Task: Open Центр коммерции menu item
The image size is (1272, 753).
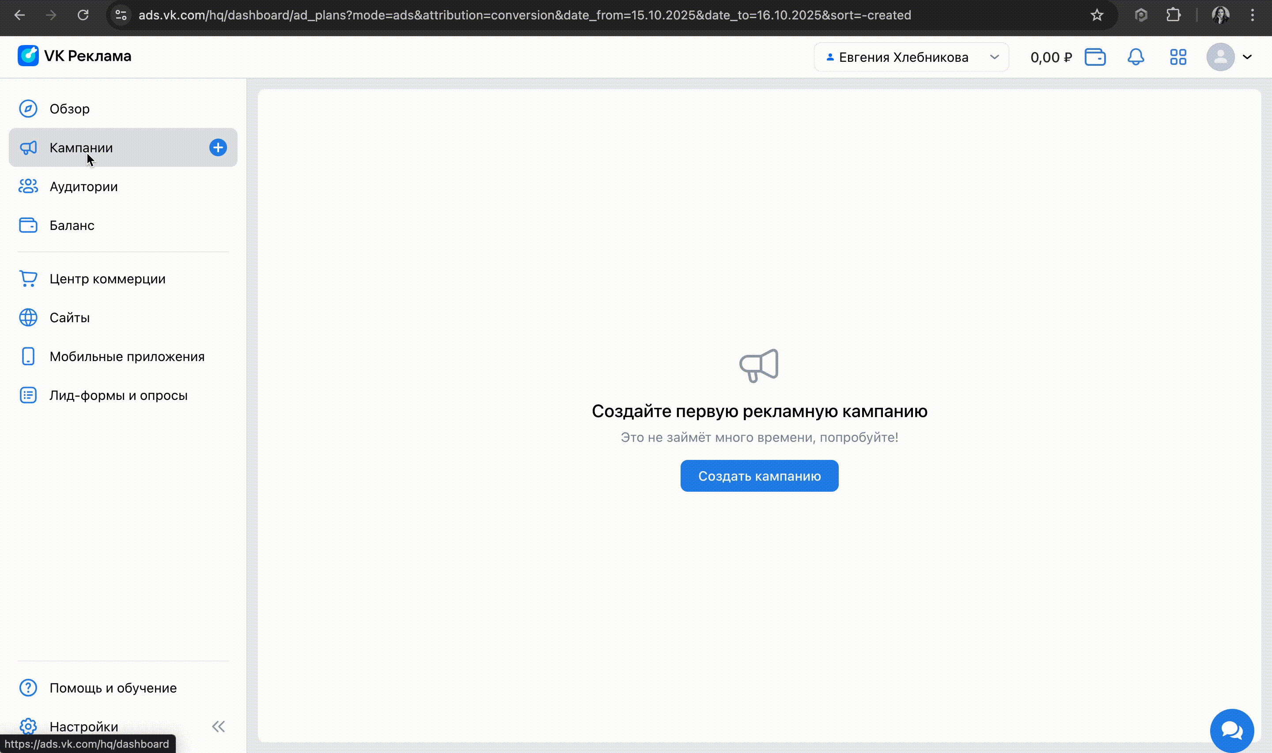Action: point(107,279)
